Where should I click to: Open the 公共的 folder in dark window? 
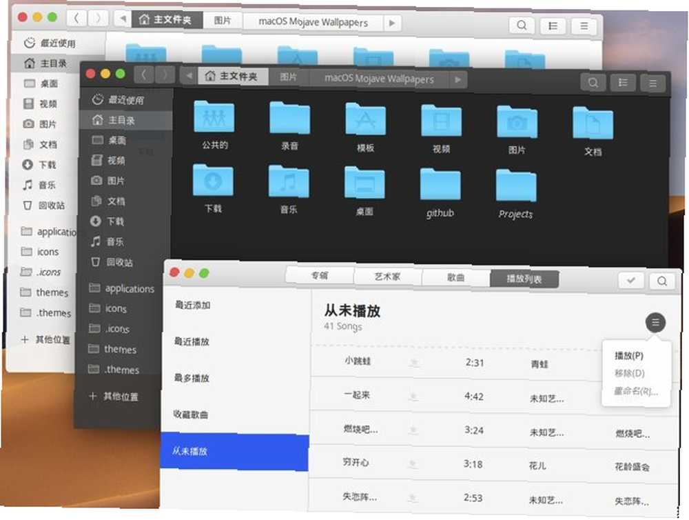[214, 117]
